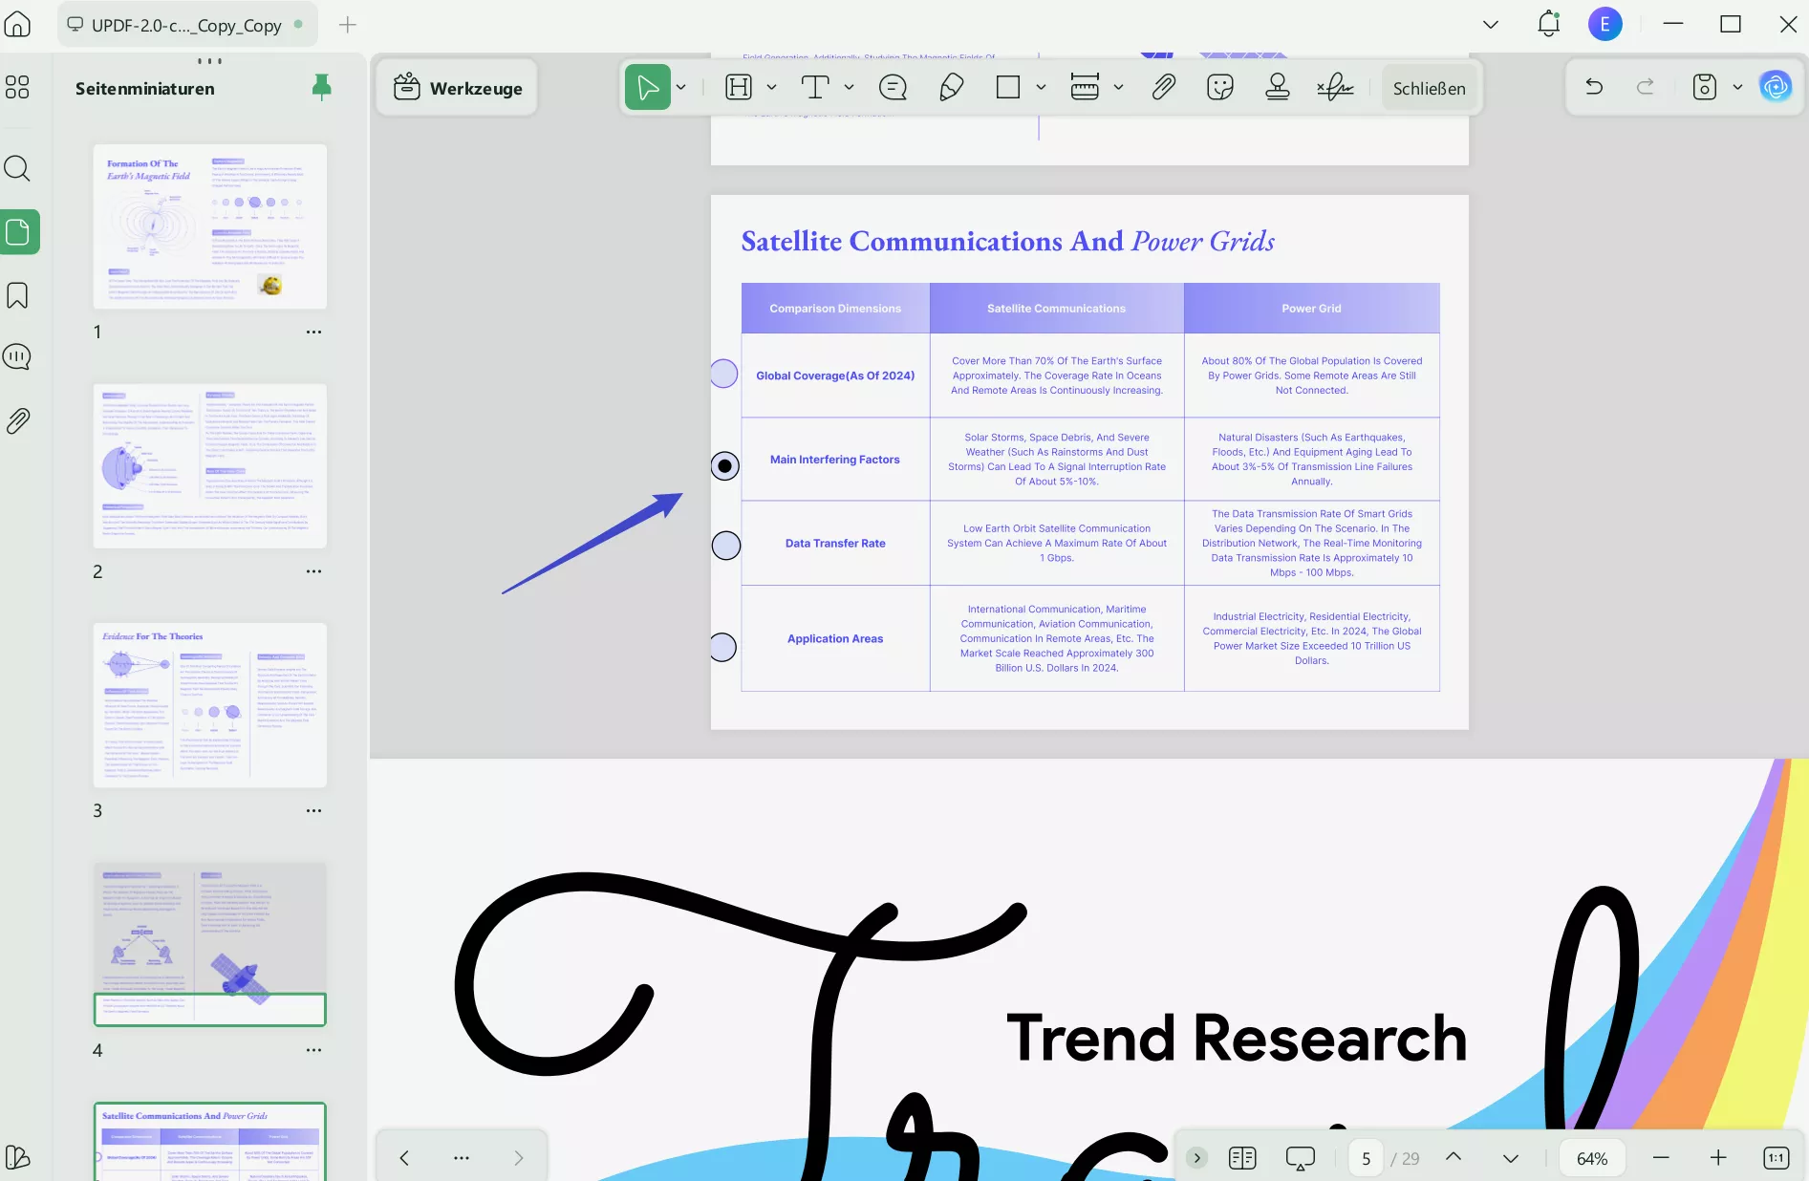1809x1181 pixels.
Task: Unpin the Seitenminiaturen panel
Action: tap(322, 88)
